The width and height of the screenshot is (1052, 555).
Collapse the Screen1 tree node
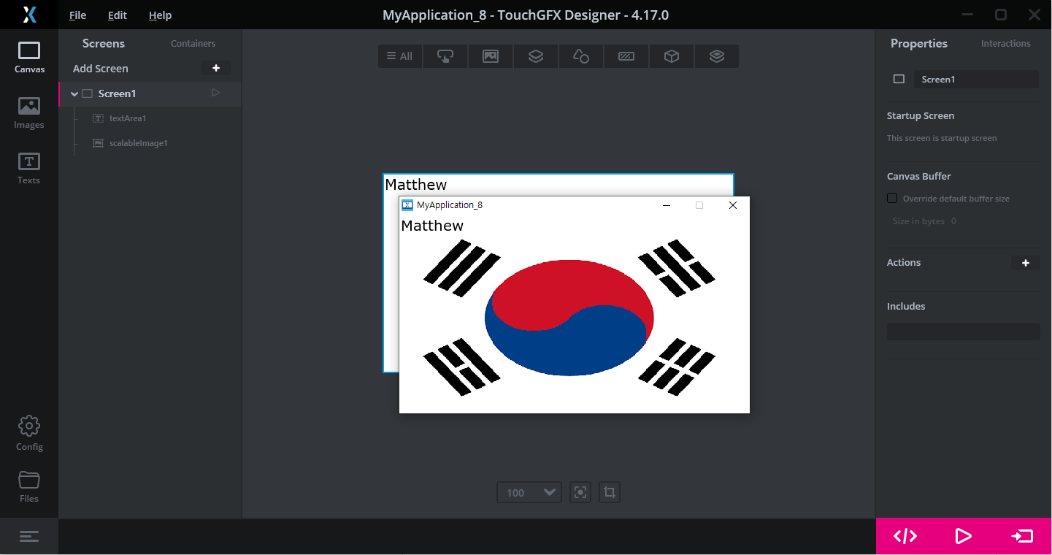74,93
